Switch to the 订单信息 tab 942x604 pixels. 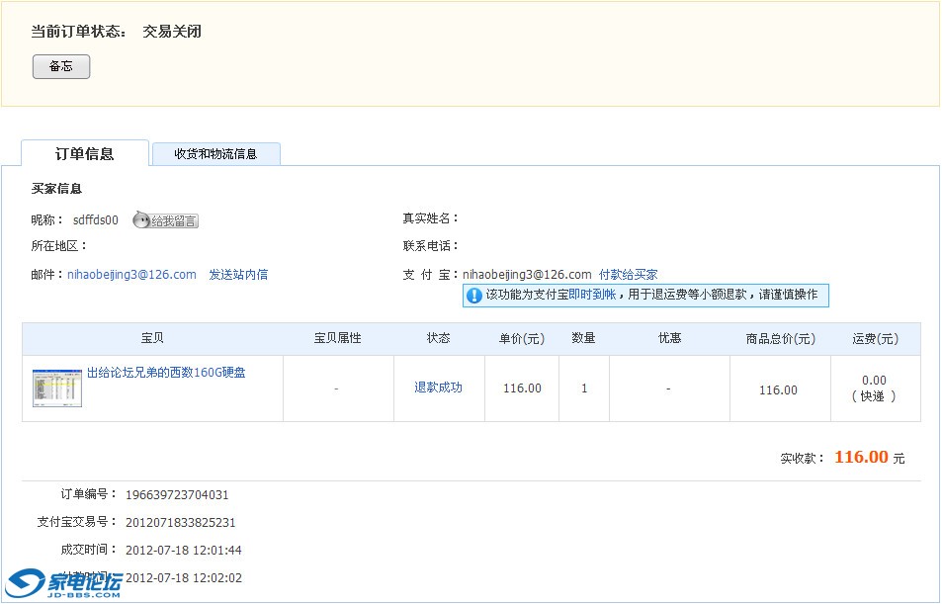coord(85,153)
